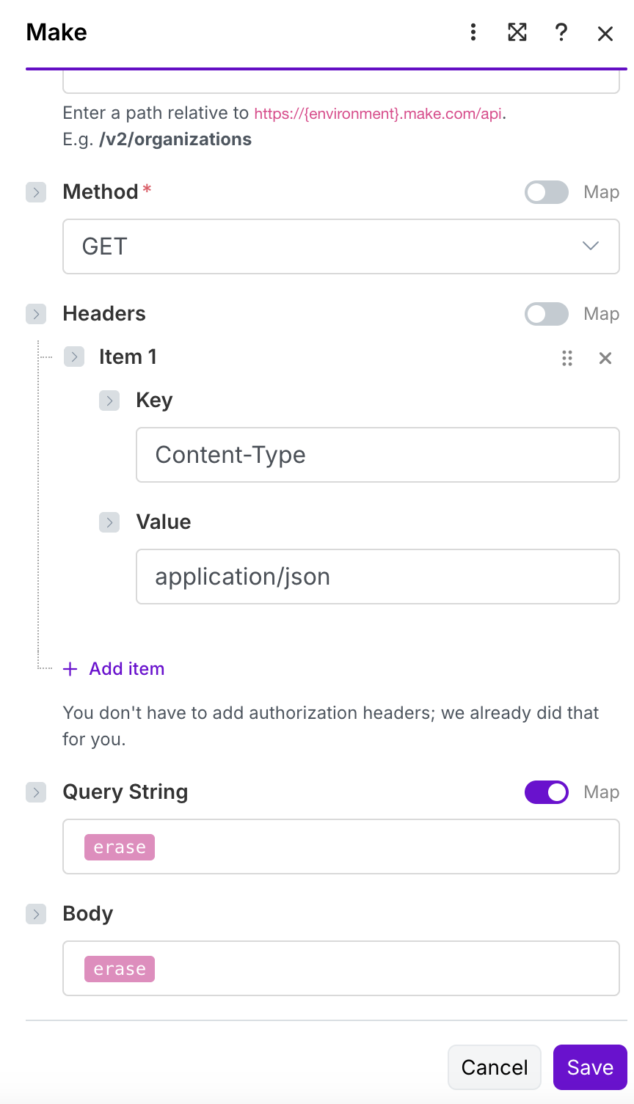Screen dimensions: 634x1104
Task: Collapse Item 1 using its chevron
Action: tap(74, 357)
